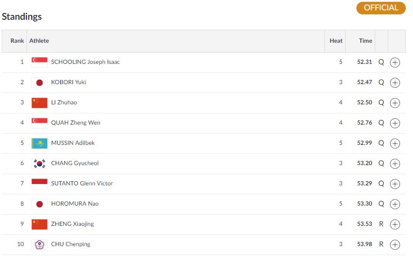The height and width of the screenshot is (256, 413).
Task: Click the orange OFFICIAL badge
Action: tap(381, 8)
